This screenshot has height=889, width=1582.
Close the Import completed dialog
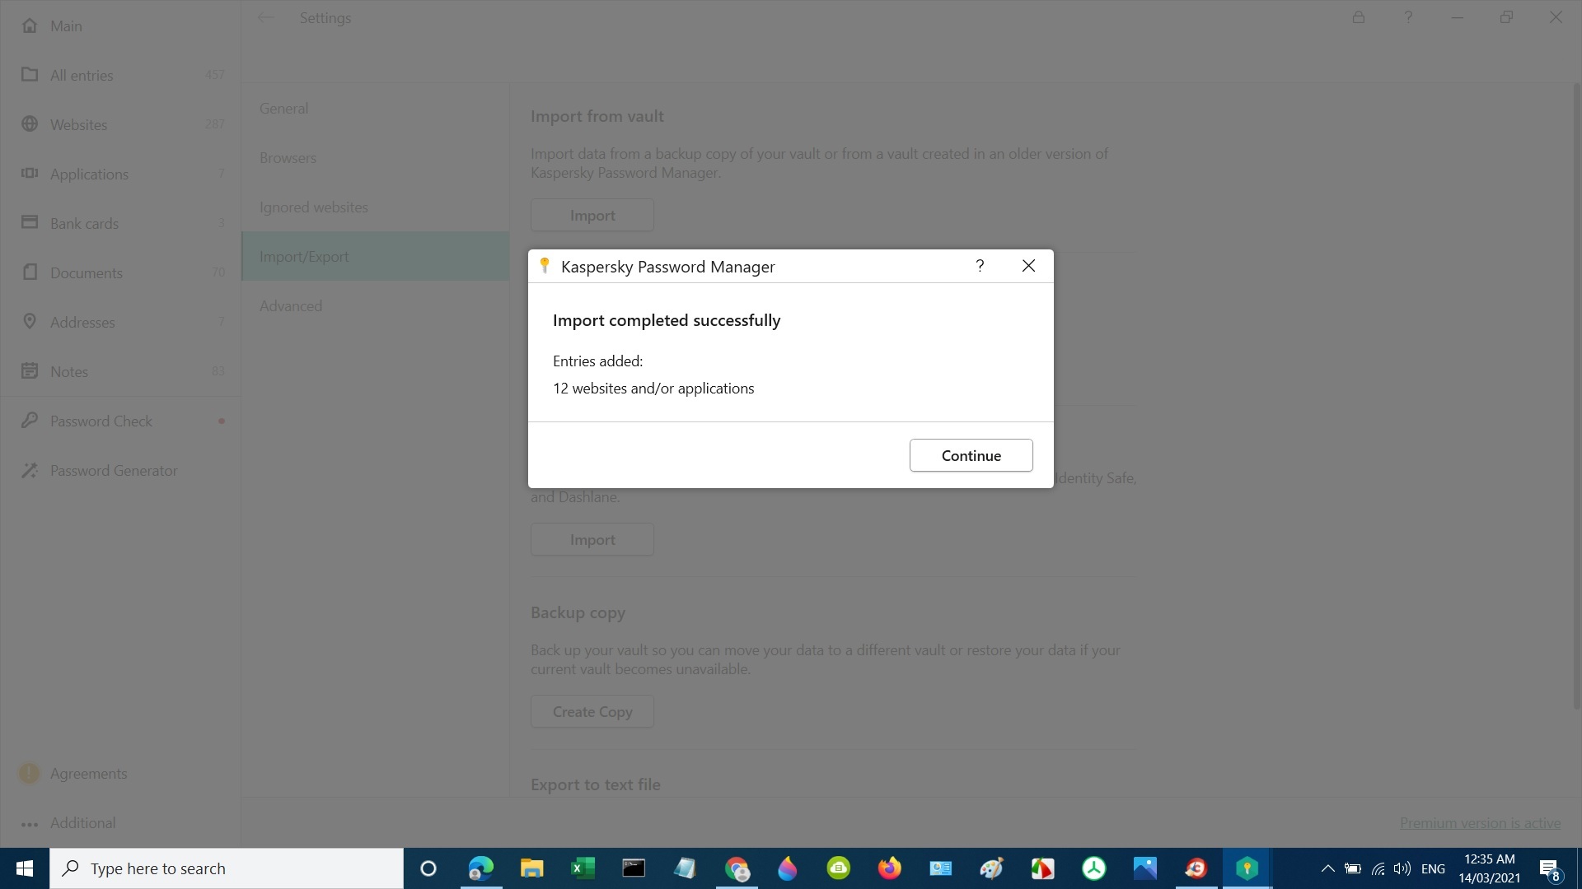[x=1028, y=266]
